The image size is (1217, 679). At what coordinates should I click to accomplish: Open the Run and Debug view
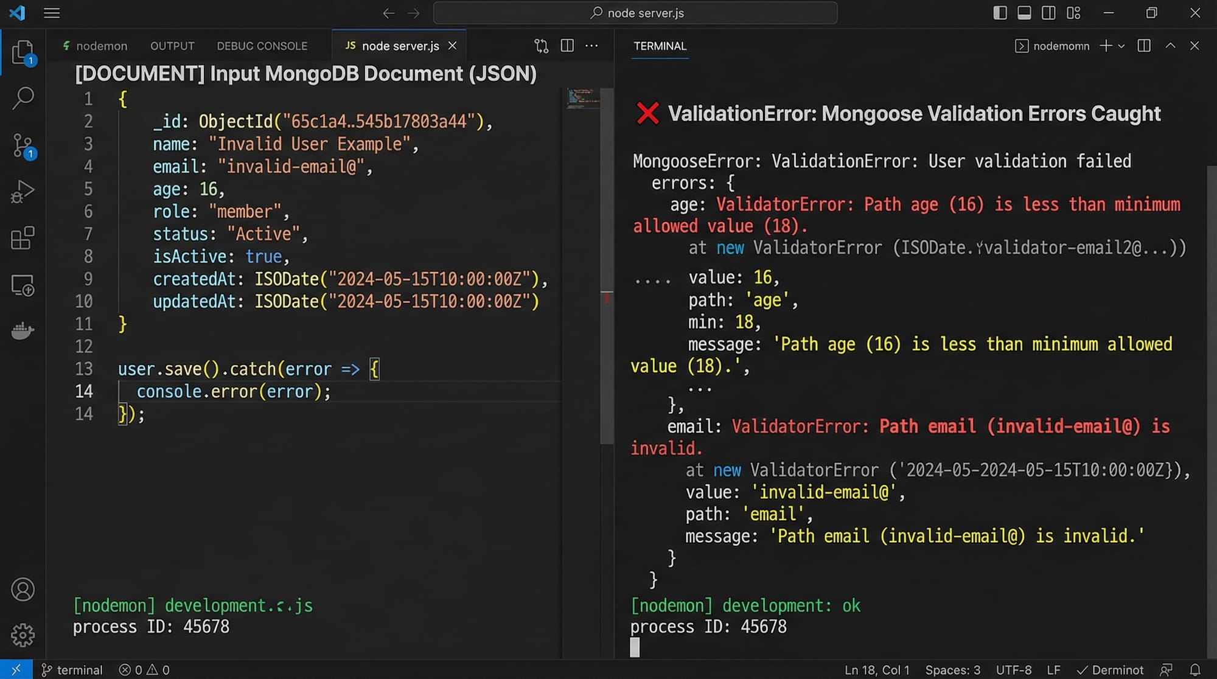23,192
